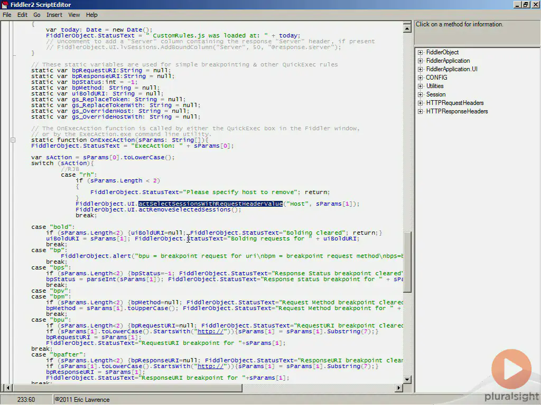Restore down the ScriptEditor window
The height and width of the screenshot is (405, 541).
tap(526, 4)
